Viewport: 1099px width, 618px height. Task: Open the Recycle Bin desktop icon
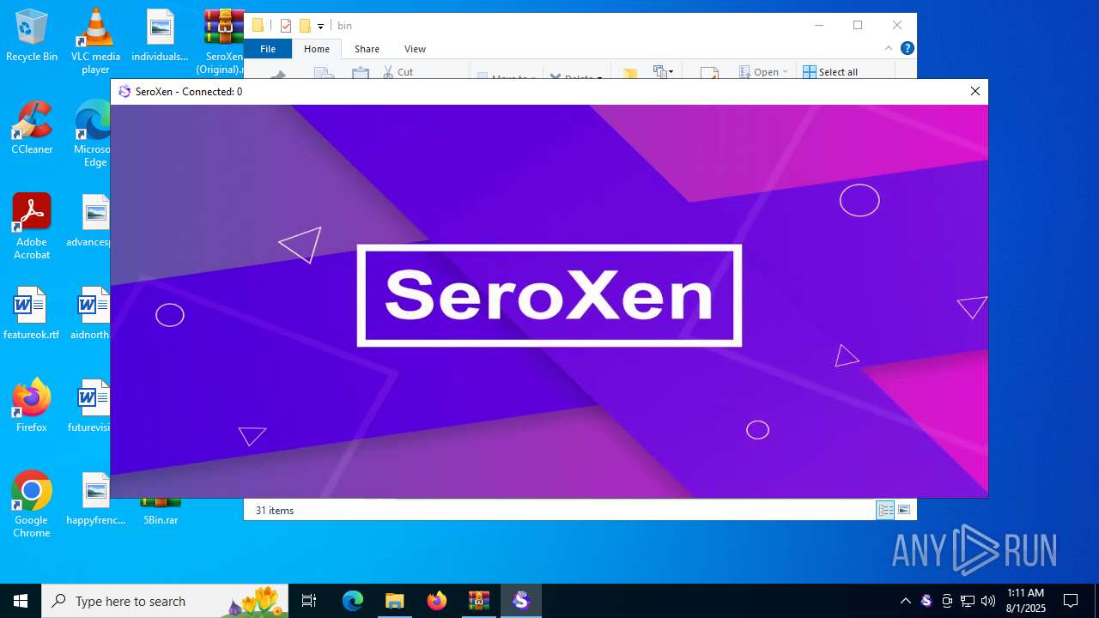tap(32, 36)
